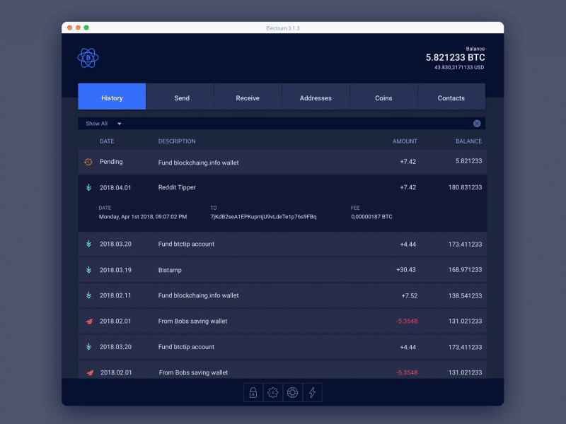
Task: Click the incoming arrow icon beside Bistamp
Action: 88,270
